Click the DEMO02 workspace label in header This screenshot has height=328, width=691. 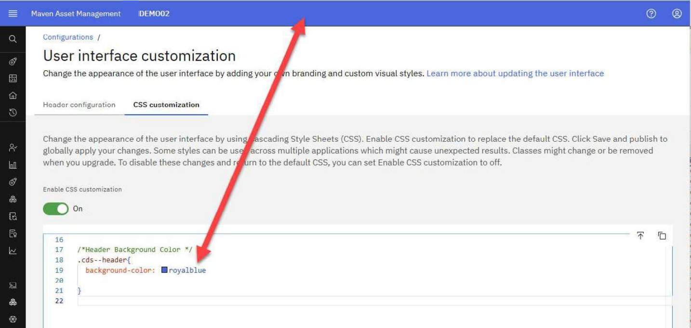[x=154, y=13]
